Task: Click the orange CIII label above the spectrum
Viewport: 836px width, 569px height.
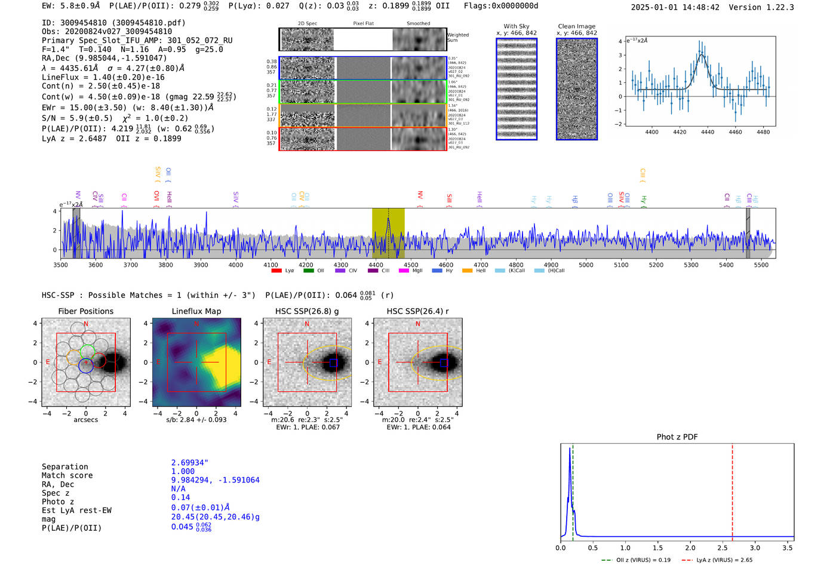Action: coord(643,175)
